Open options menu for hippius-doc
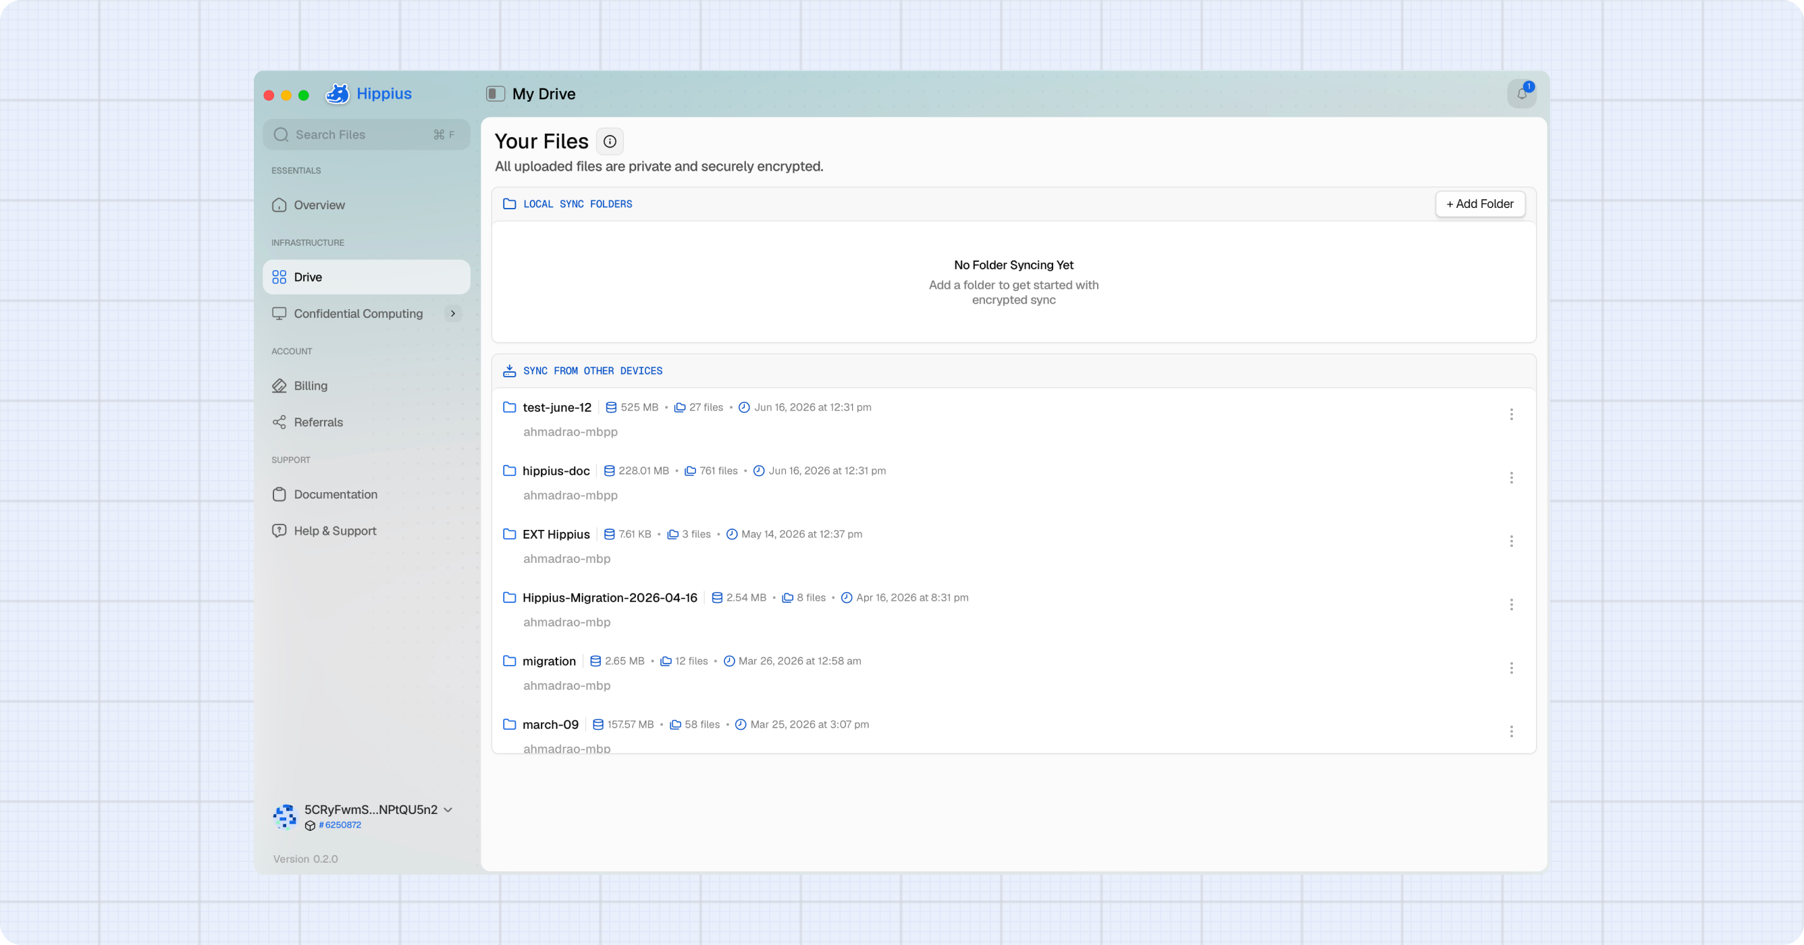Viewport: 1804px width, 945px height. [x=1511, y=477]
